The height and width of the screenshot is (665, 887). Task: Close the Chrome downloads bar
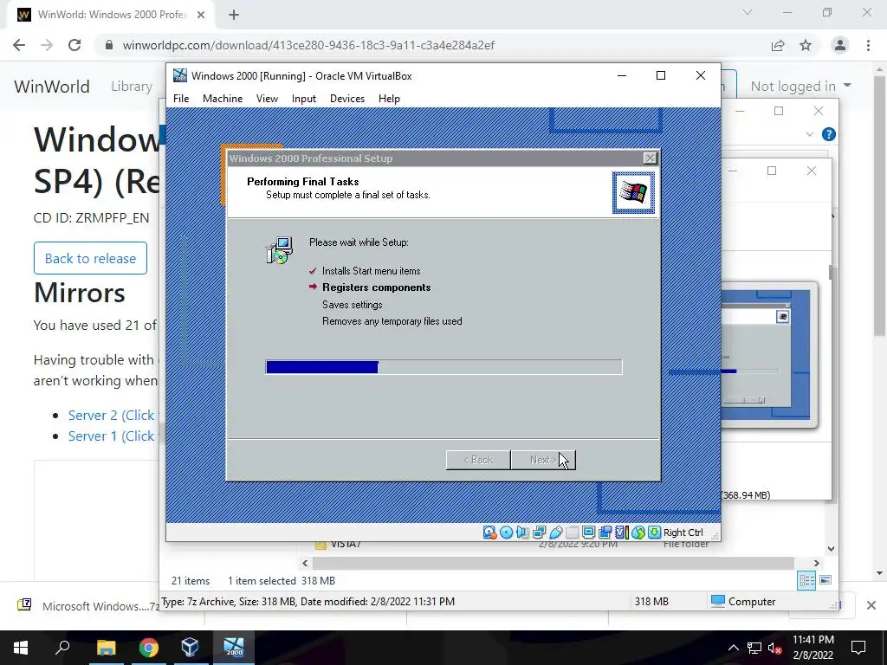[x=871, y=605]
